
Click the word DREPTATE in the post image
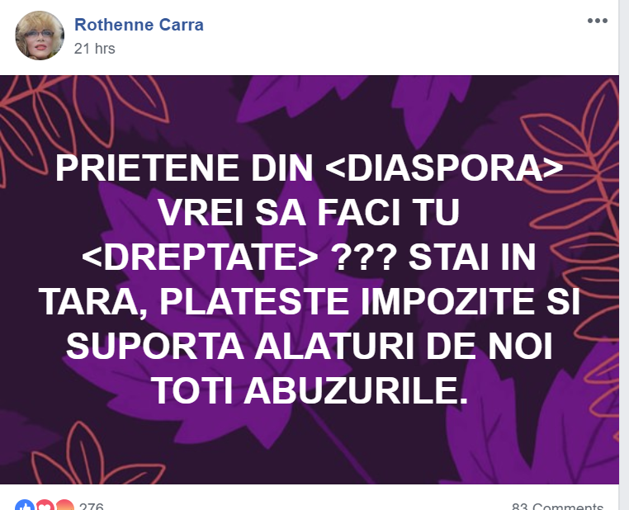point(200,257)
